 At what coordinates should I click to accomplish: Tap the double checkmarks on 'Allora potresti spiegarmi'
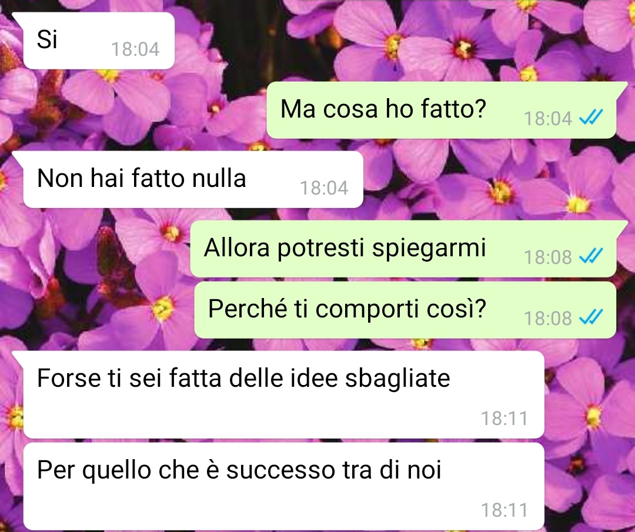591,256
